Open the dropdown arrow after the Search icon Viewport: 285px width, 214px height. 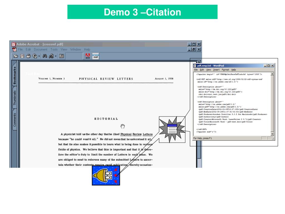[56, 56]
